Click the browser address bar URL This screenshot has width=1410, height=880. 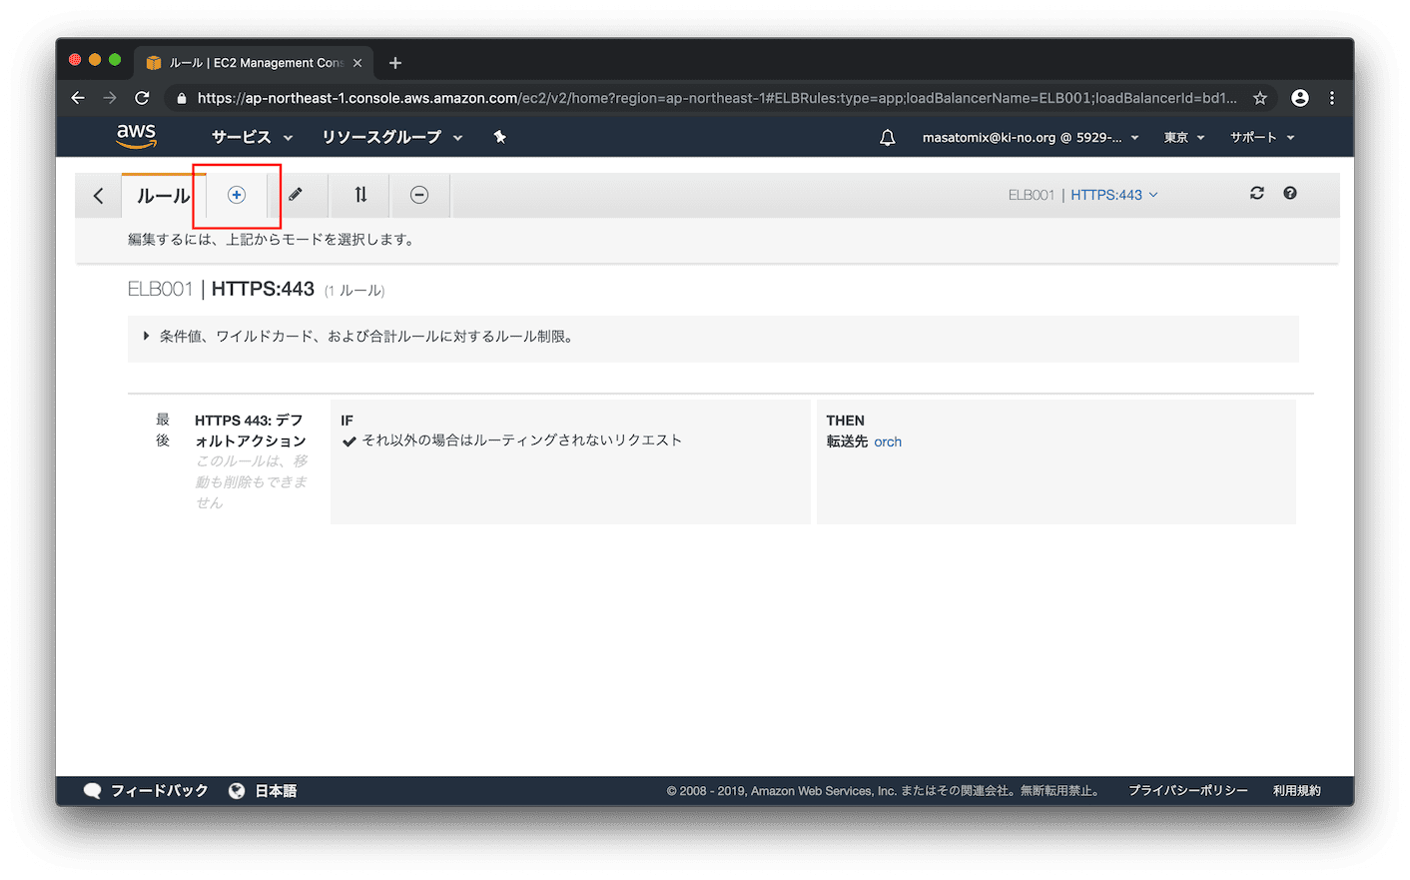pos(717,98)
